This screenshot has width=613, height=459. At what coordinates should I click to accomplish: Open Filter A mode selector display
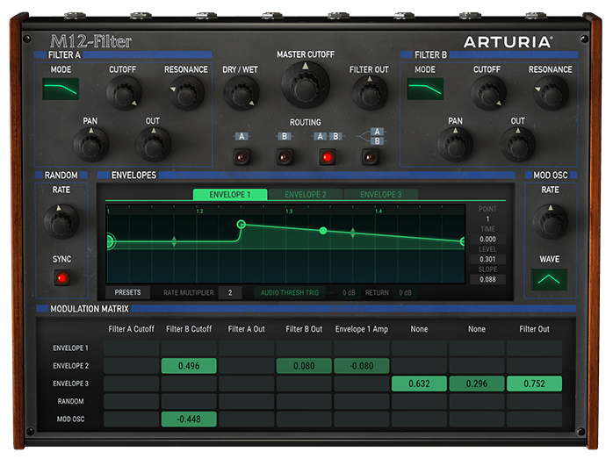61,89
